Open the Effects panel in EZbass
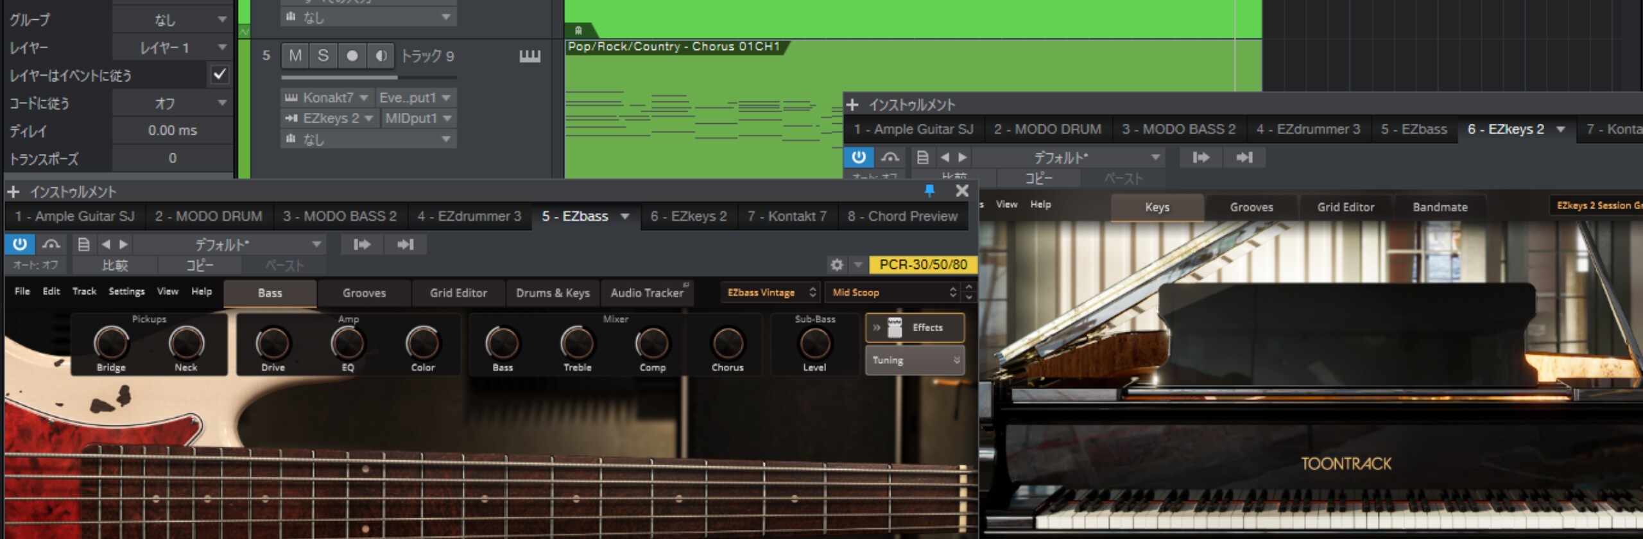 coord(915,327)
